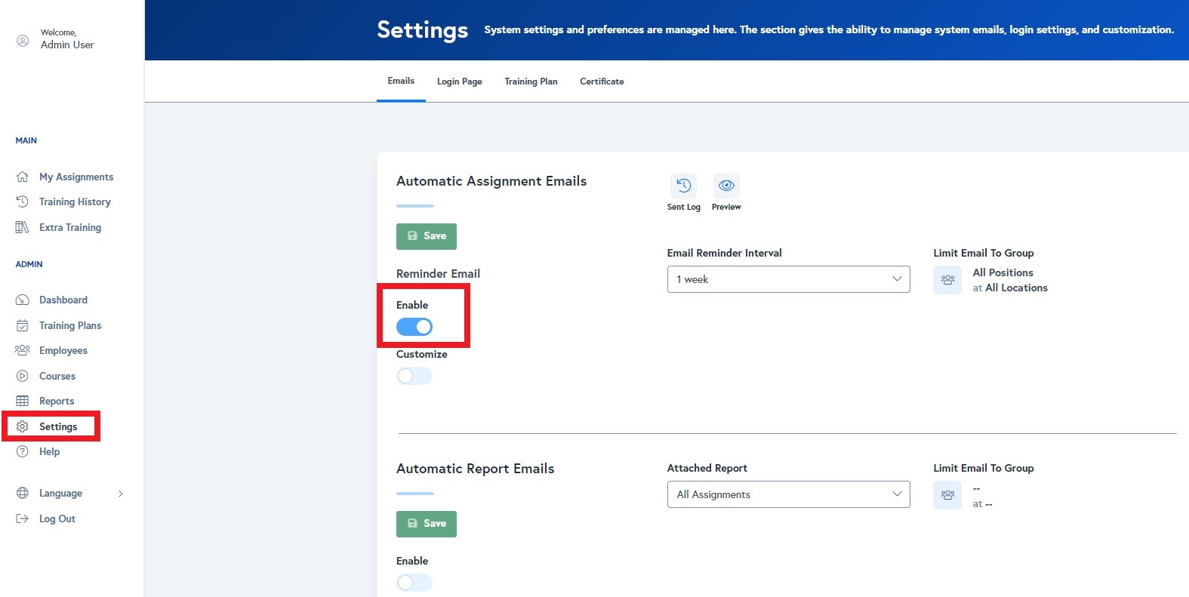
Task: Click the Preview eye icon
Action: tap(726, 186)
